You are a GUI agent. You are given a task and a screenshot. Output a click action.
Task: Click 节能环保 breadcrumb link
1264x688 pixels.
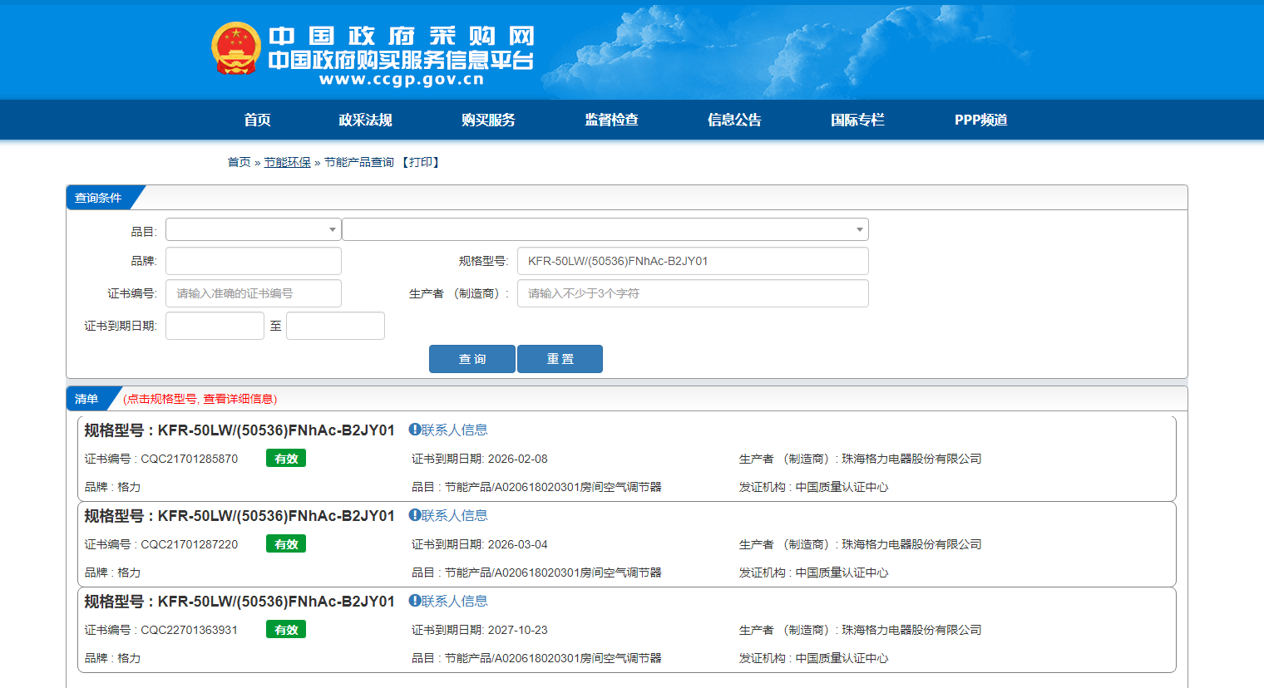pyautogui.click(x=287, y=162)
